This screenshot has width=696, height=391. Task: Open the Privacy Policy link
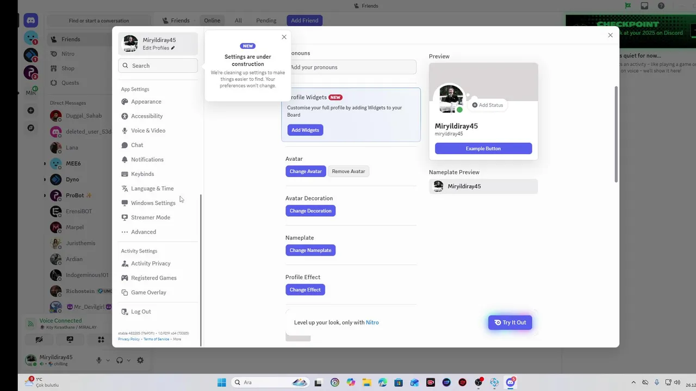[129, 339]
